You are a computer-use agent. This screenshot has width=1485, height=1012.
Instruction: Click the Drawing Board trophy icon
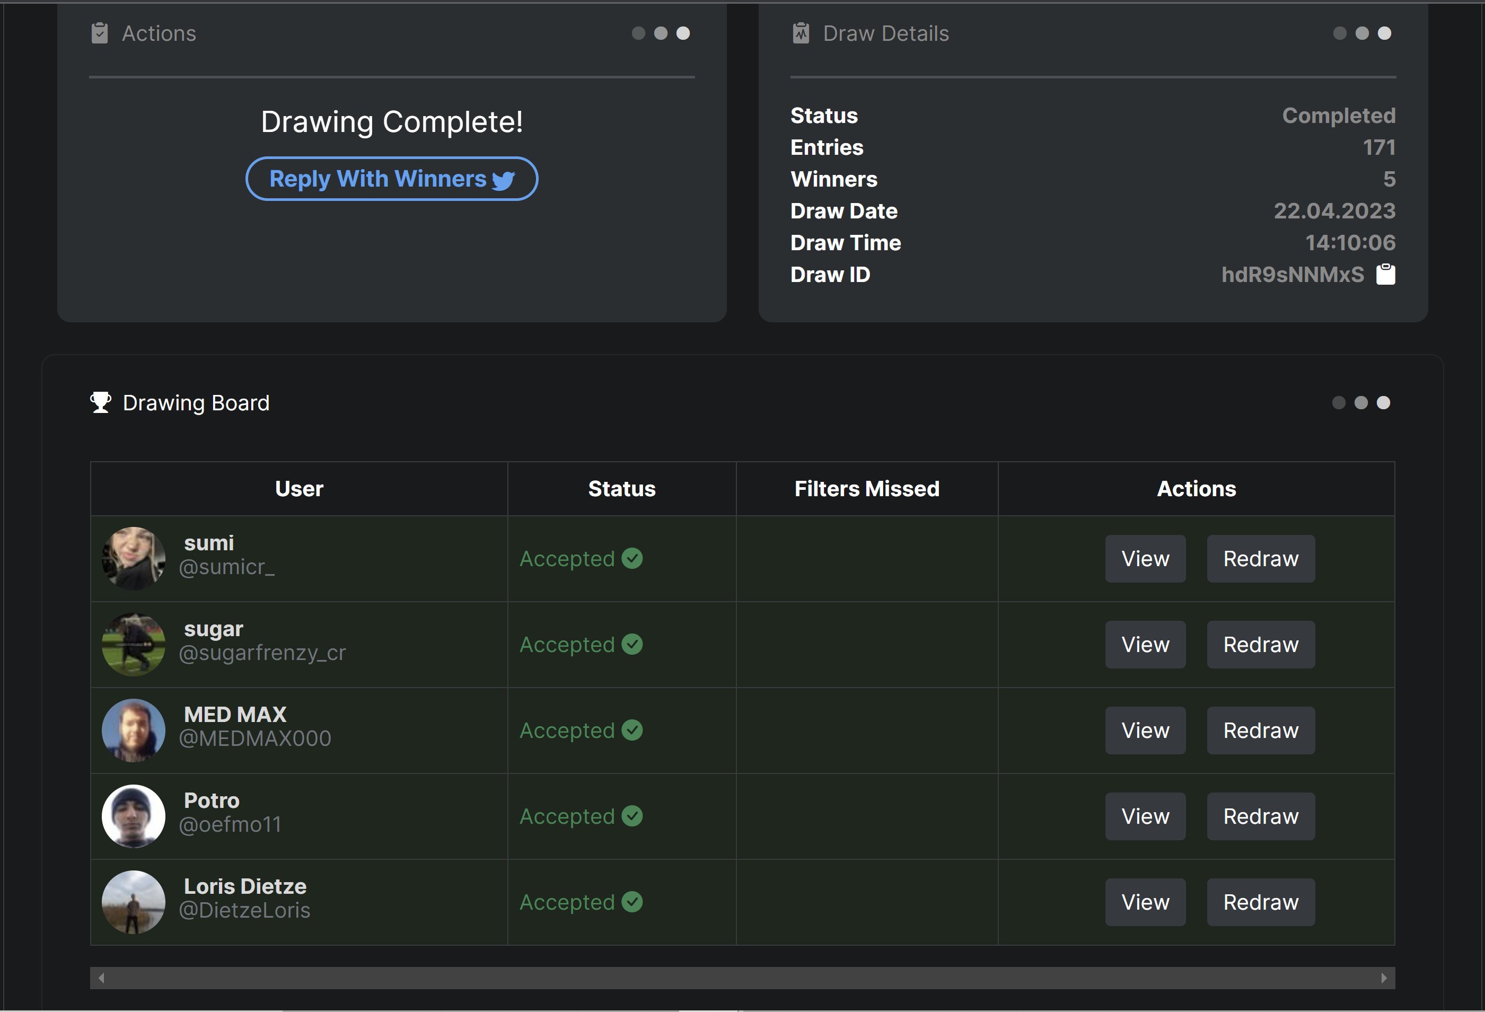point(100,402)
